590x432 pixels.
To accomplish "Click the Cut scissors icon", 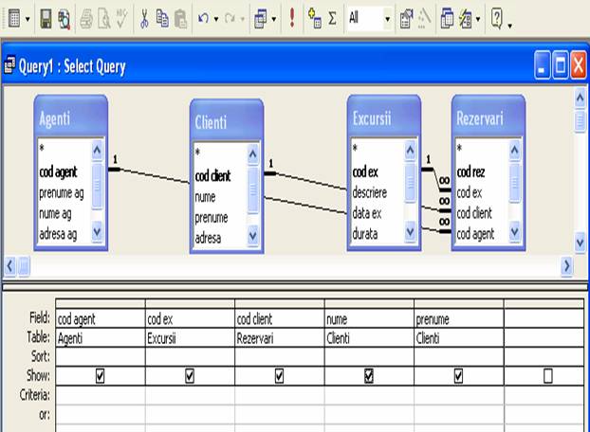I will pyautogui.click(x=144, y=18).
